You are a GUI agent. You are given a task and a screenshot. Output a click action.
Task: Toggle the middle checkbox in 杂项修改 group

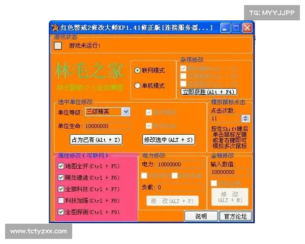click(x=183, y=76)
